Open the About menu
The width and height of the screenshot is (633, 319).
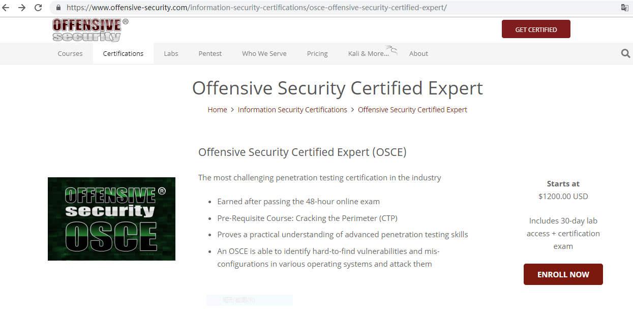pos(418,53)
